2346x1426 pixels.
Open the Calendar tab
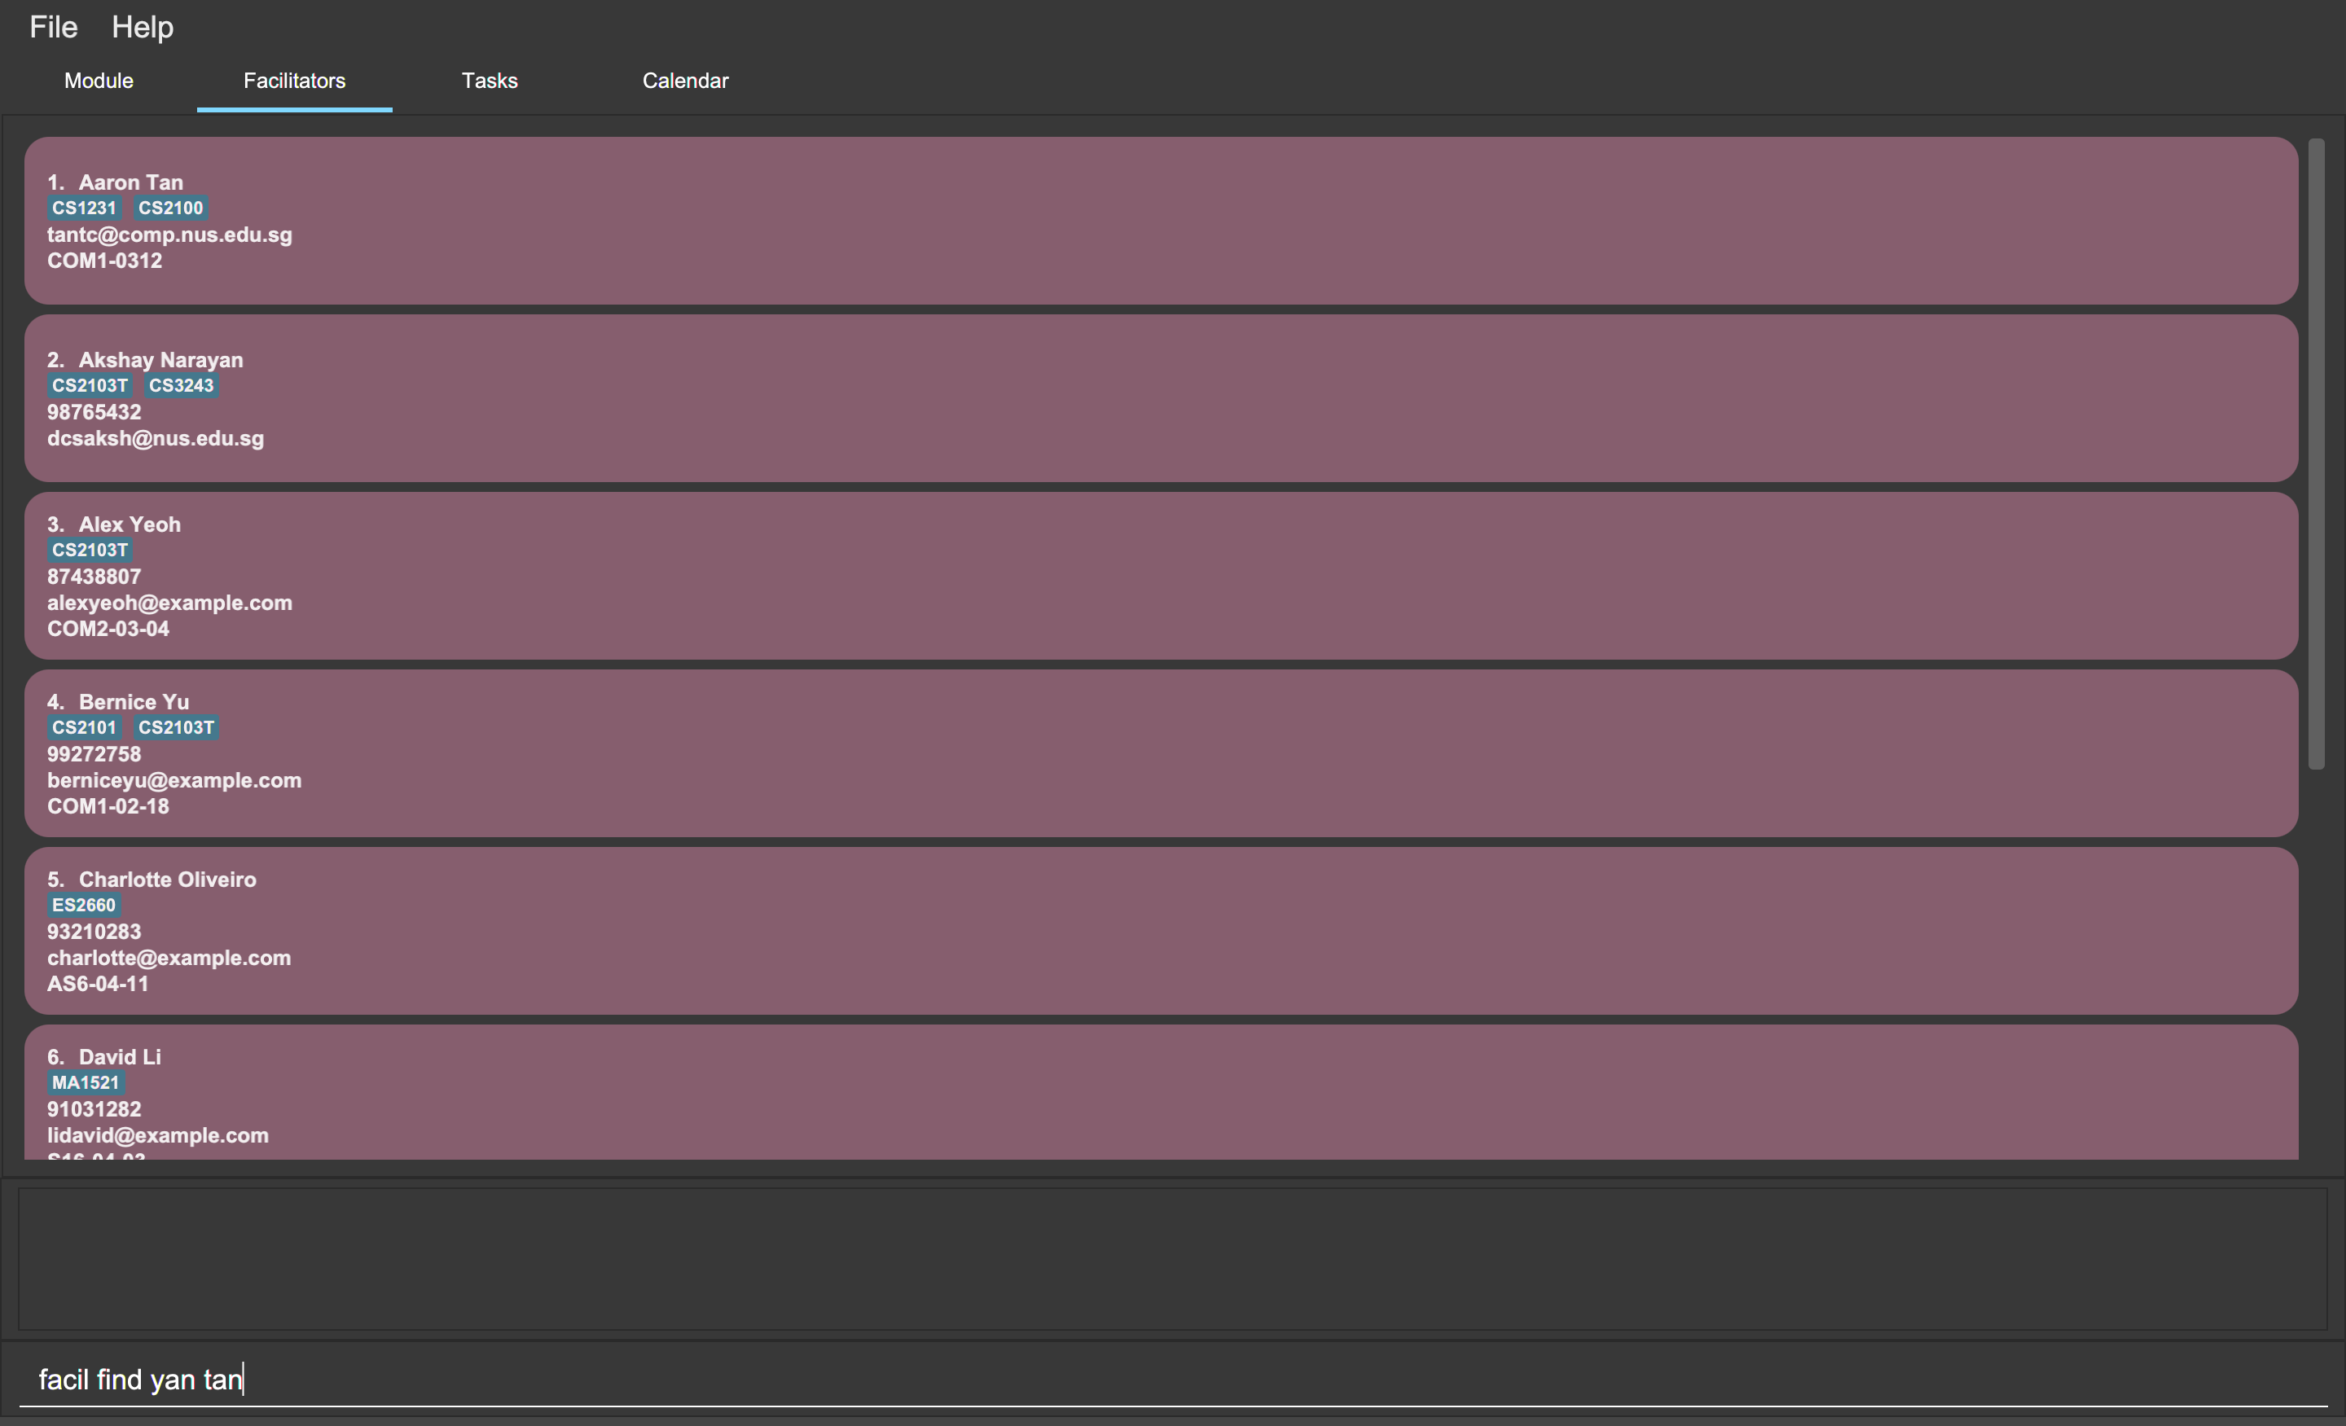tap(686, 81)
